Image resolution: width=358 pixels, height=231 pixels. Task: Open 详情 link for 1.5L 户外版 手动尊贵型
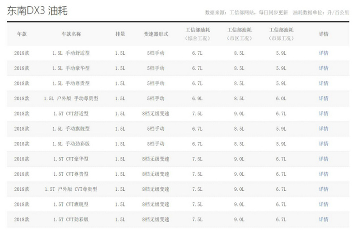pyautogui.click(x=324, y=98)
